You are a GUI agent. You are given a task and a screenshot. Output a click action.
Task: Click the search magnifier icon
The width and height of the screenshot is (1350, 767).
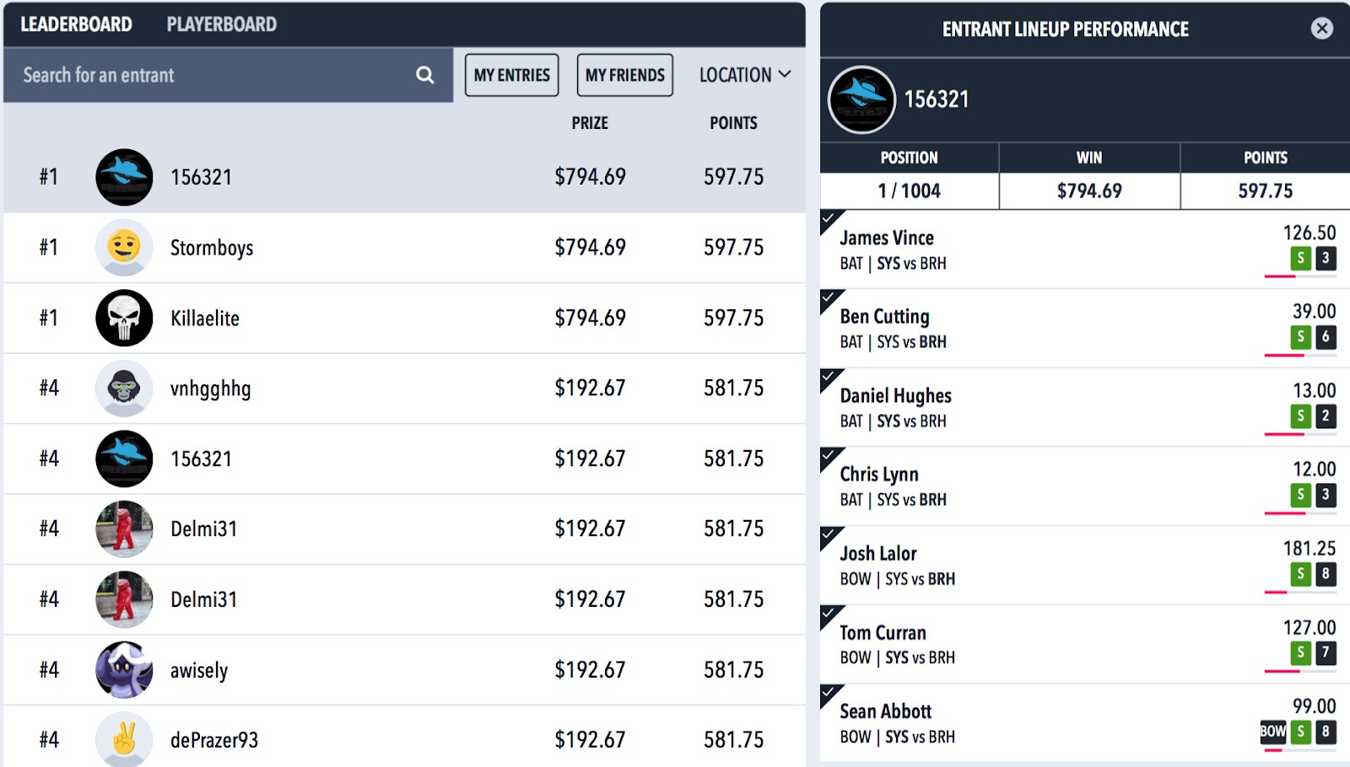425,75
